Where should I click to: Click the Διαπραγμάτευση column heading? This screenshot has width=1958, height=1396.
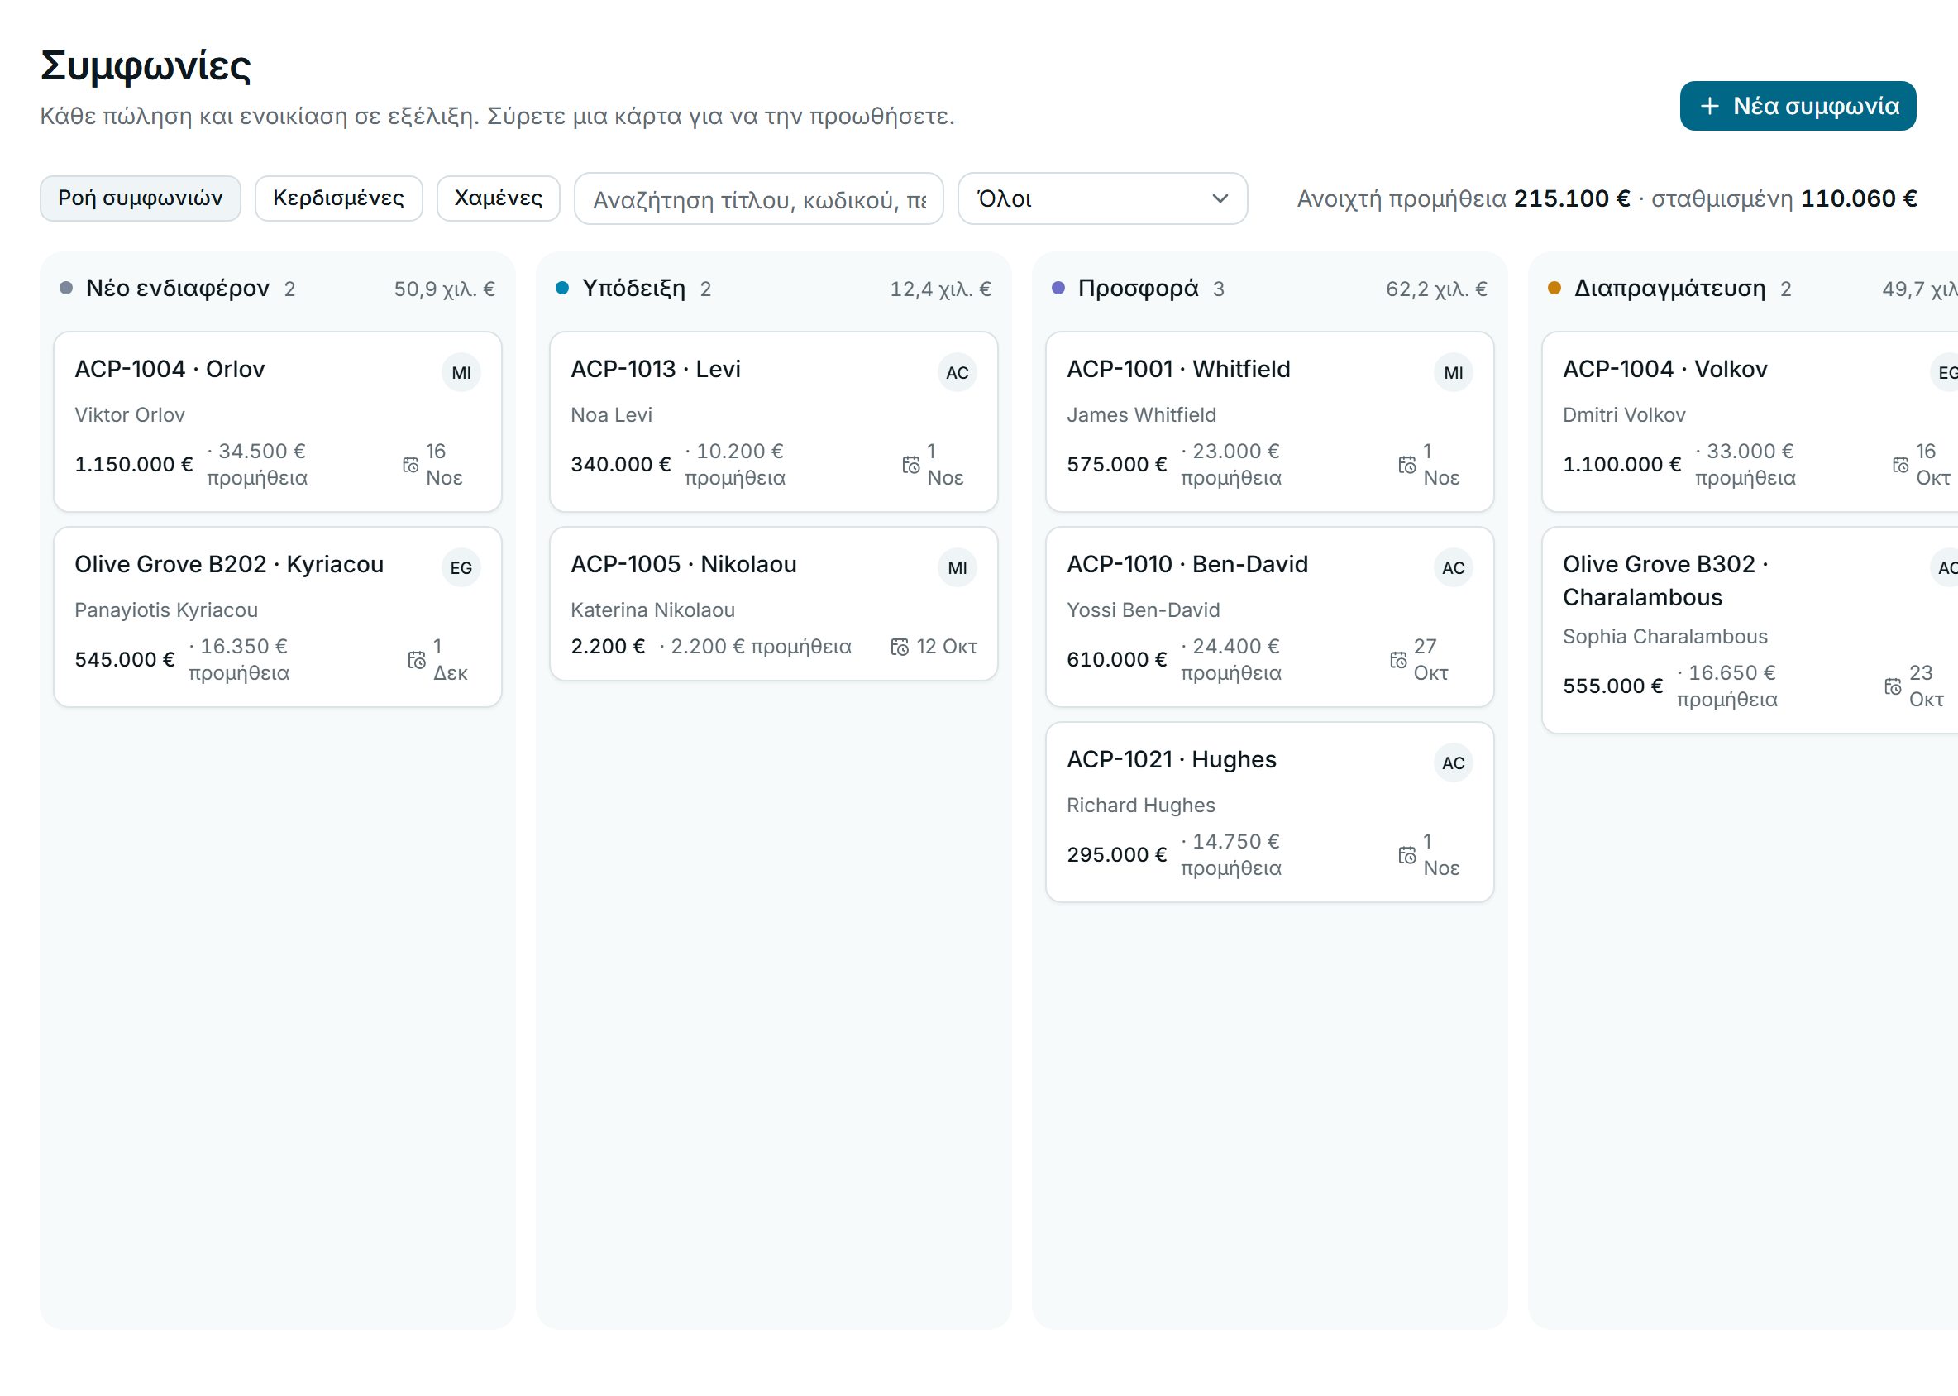coord(1670,288)
